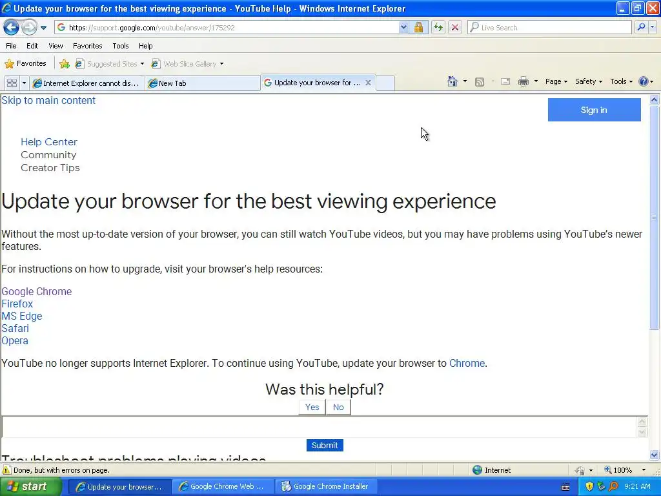Click the search magnifier button

click(x=641, y=27)
